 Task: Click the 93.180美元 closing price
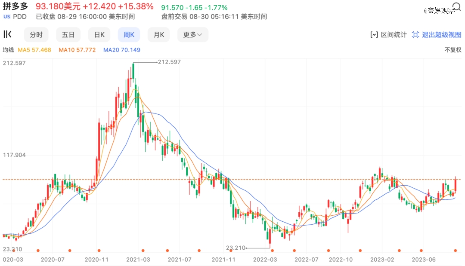[58, 6]
